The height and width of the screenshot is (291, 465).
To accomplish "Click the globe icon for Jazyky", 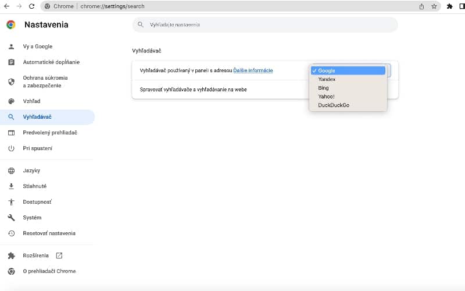I will tap(11, 171).
